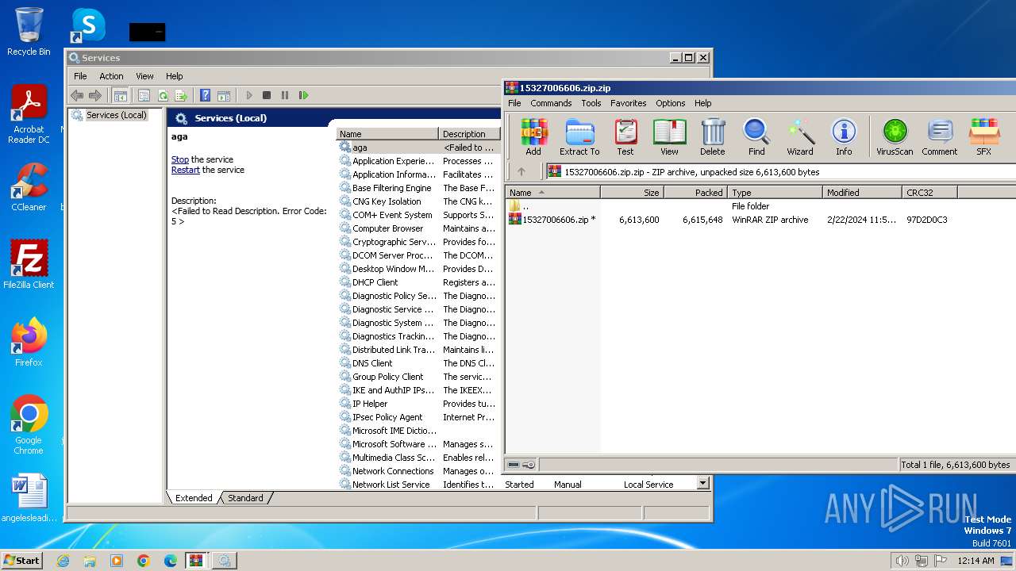1016x571 pixels.
Task: Toggle Show/Hide Console Tree in Services
Action: click(120, 95)
